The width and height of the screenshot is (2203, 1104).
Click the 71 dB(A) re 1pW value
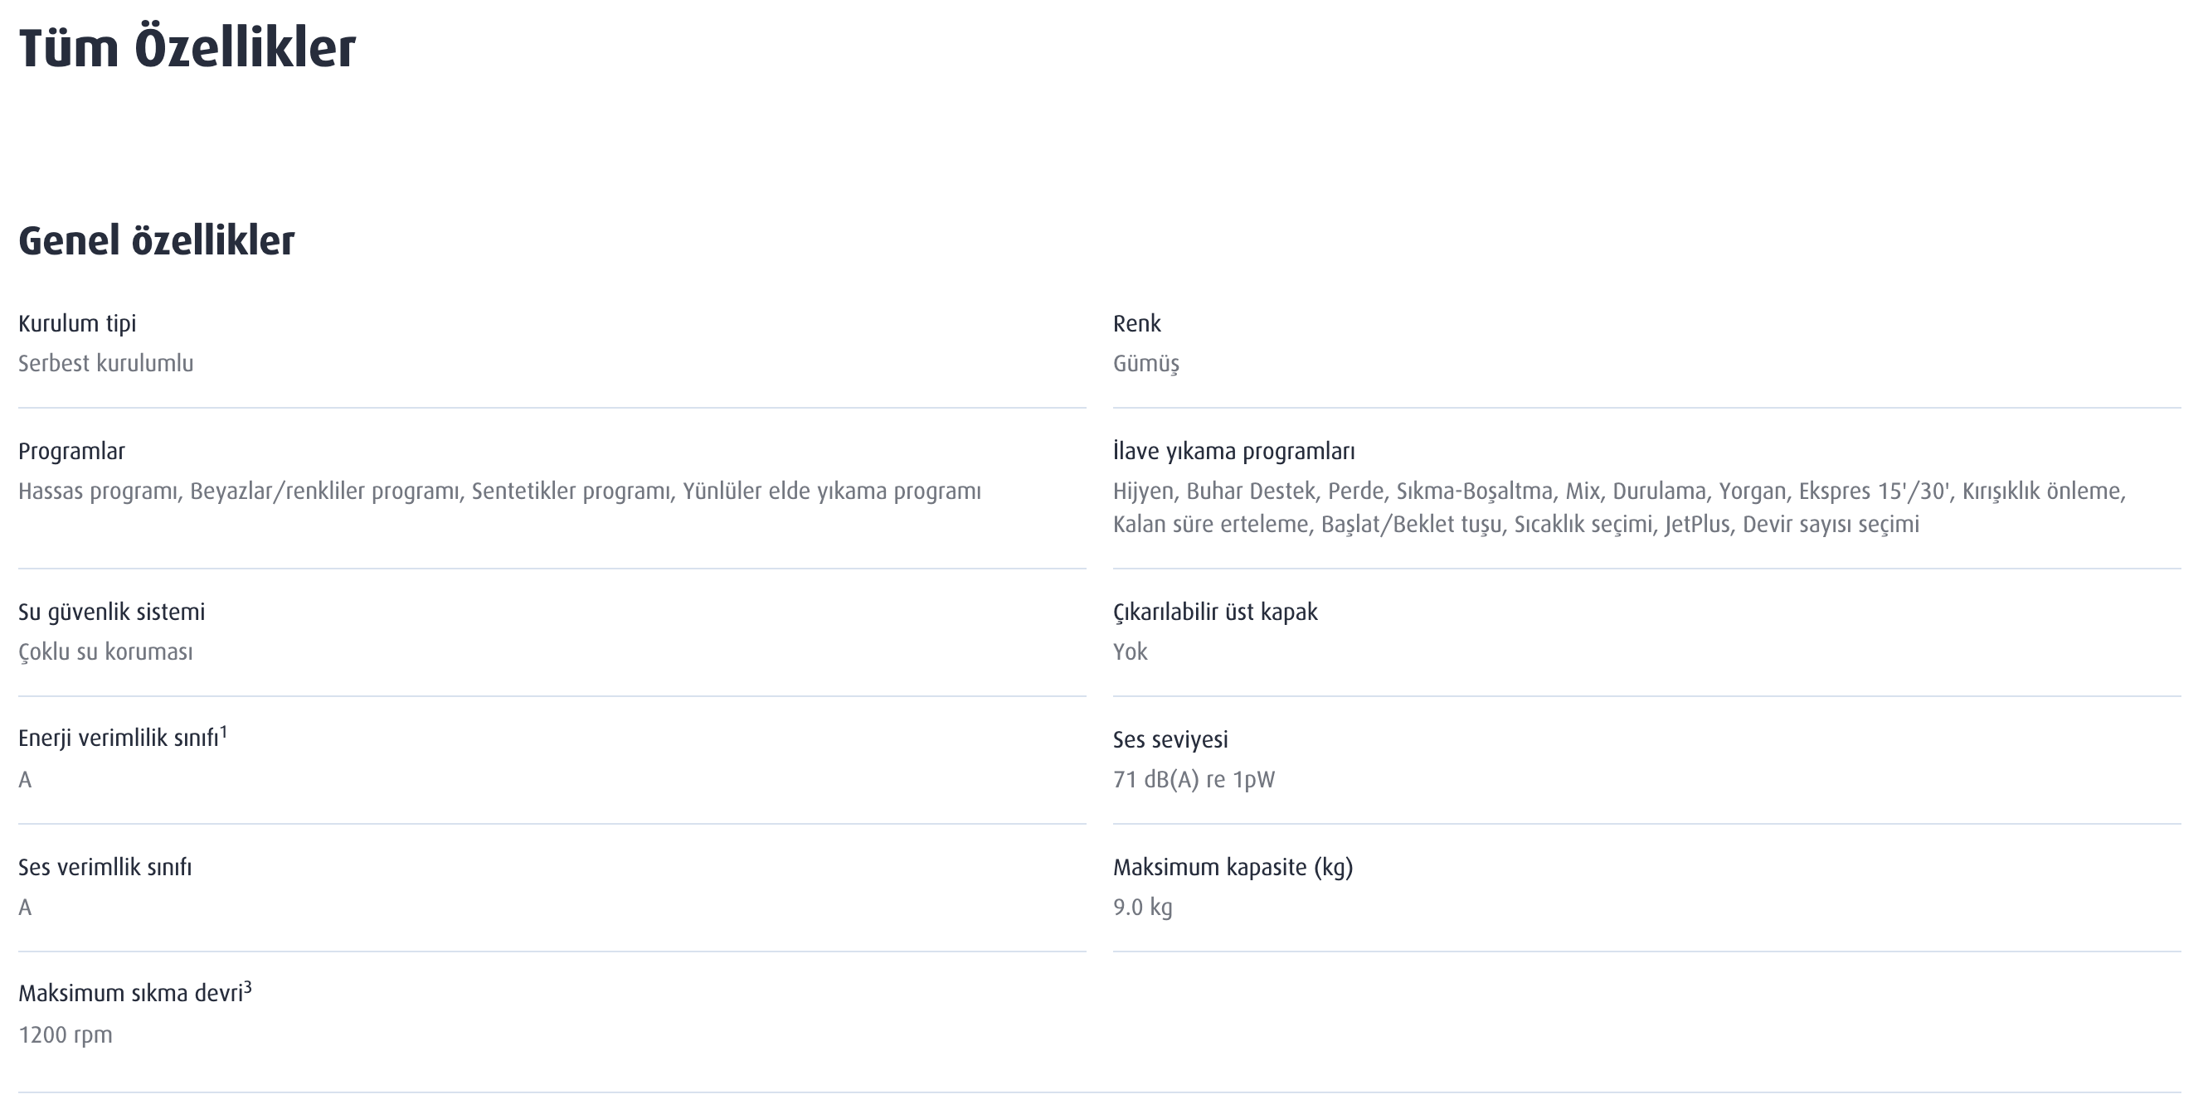(x=1193, y=779)
